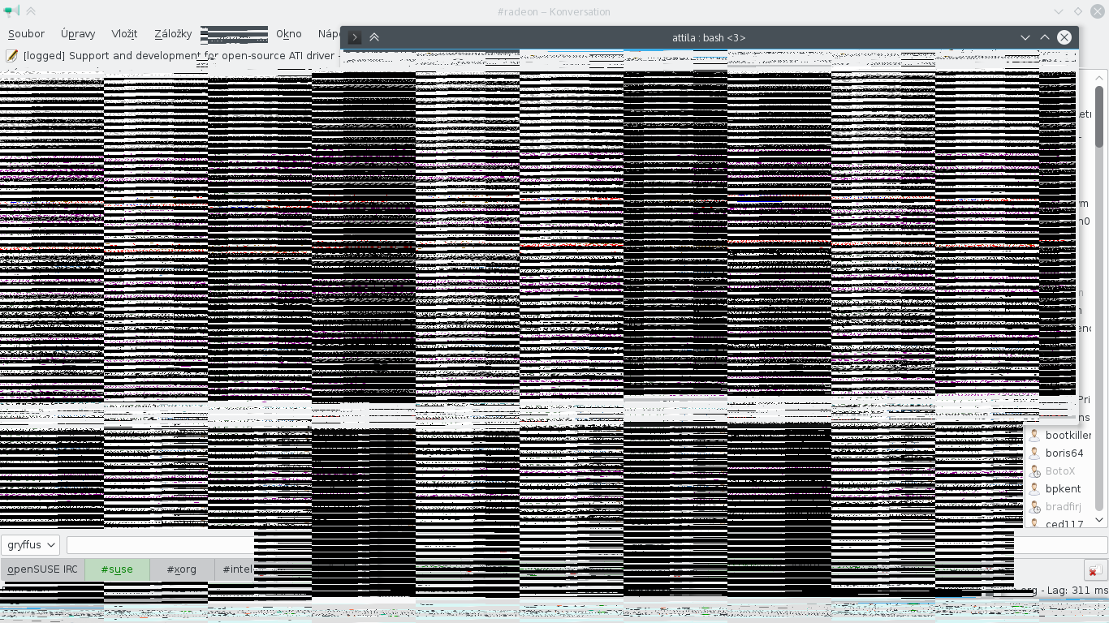Viewport: 1109px width, 623px height.
Task: Click the avatar icon next to bpkent
Action: [1034, 488]
